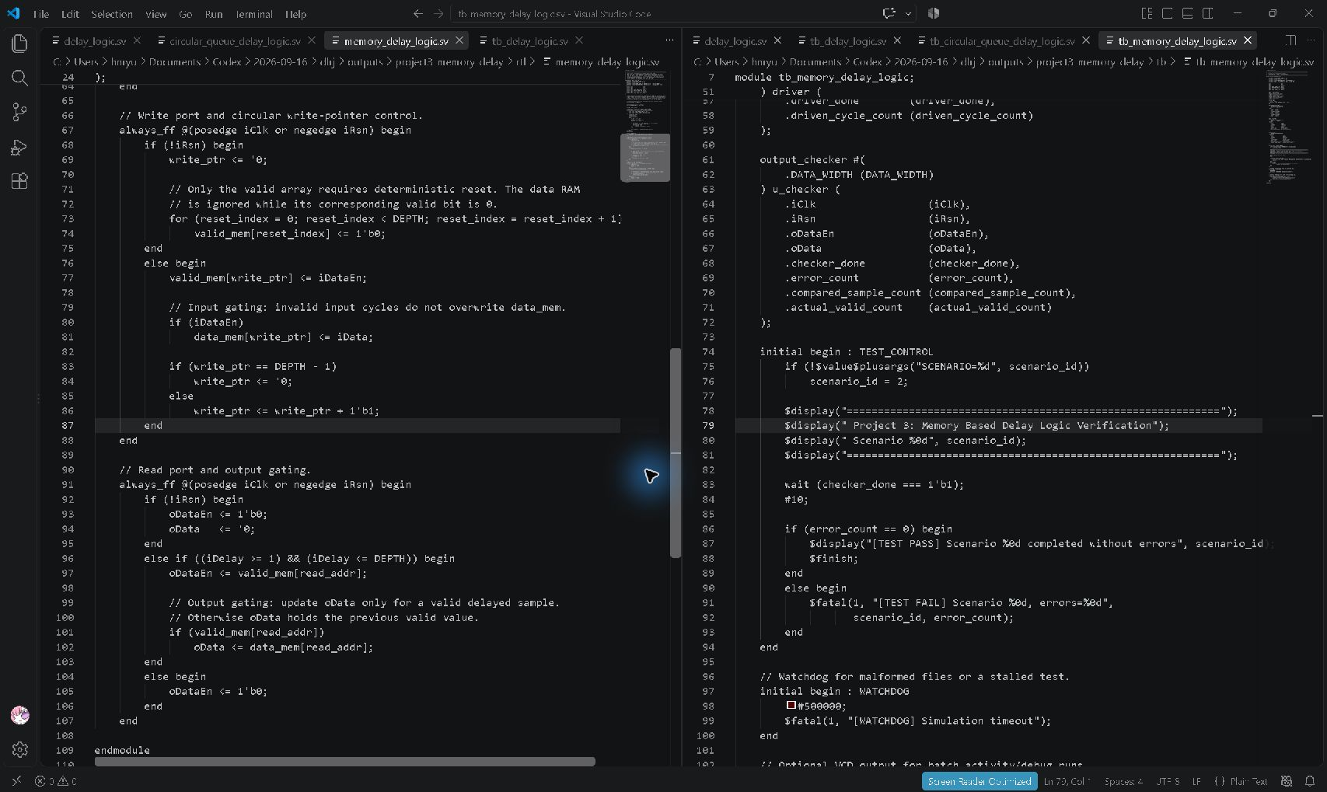Switch to circular_queue_delay_logic.sv tab

coord(234,41)
